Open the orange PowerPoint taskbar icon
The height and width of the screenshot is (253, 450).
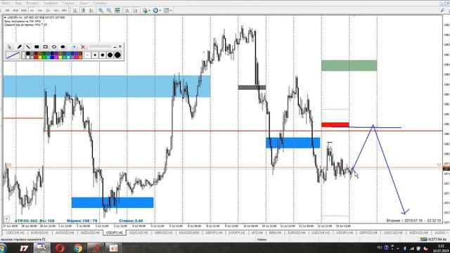[113, 247]
